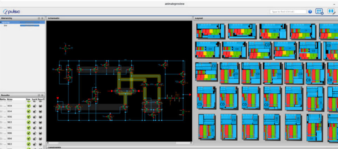This screenshot has height=149, width=338.
Task: Close the Hierarchy panel
Action: click(42, 19)
